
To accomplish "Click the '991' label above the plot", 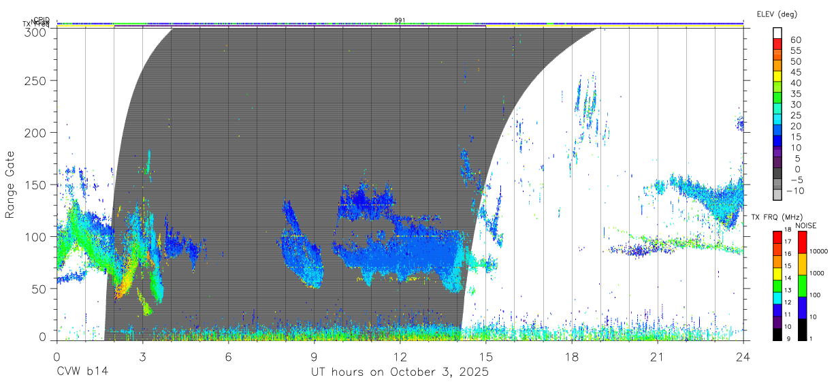I will click(x=400, y=20).
